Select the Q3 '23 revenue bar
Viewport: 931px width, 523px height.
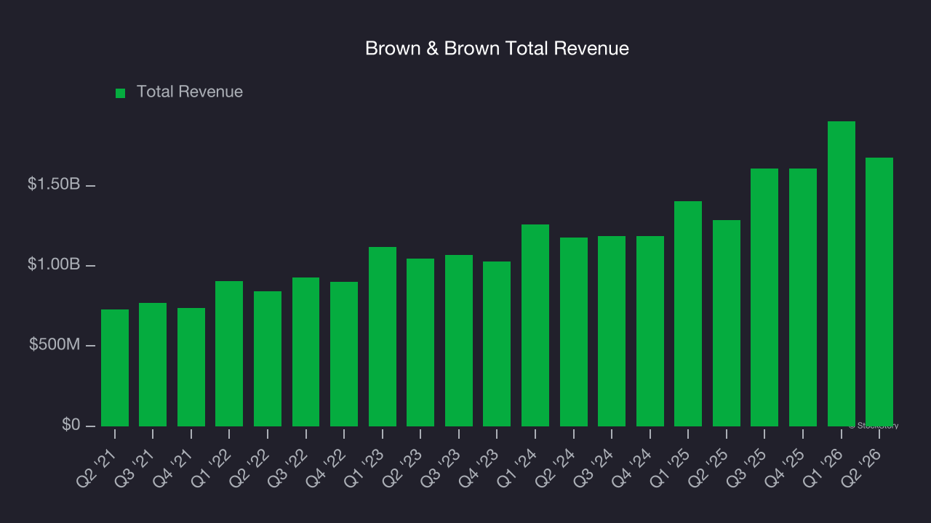click(x=459, y=341)
